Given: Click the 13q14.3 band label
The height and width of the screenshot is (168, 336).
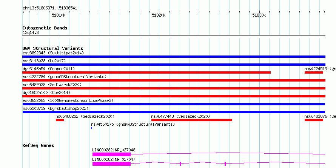Looking at the screenshot, I should [x=31, y=33].
